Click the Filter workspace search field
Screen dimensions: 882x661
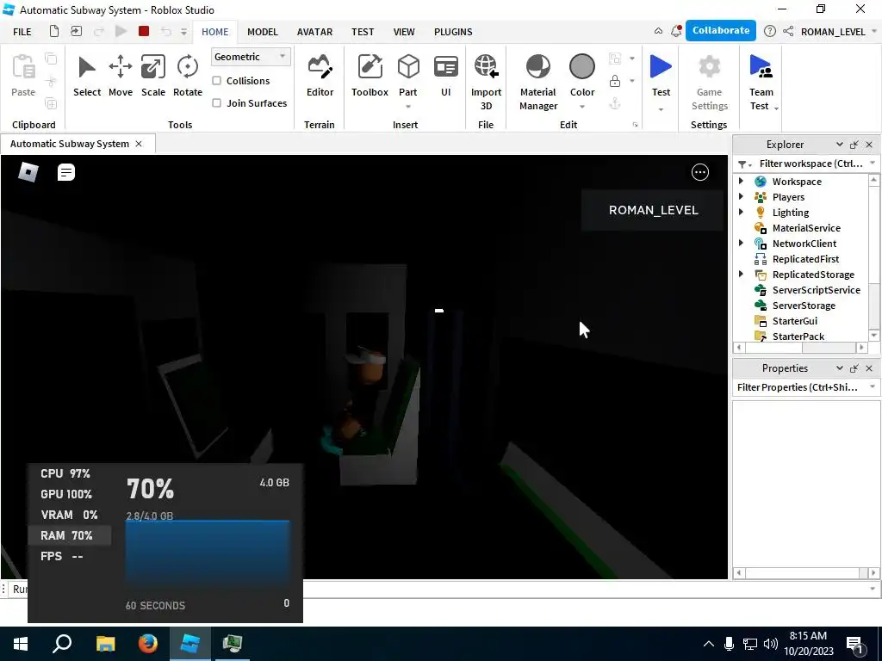(810, 164)
